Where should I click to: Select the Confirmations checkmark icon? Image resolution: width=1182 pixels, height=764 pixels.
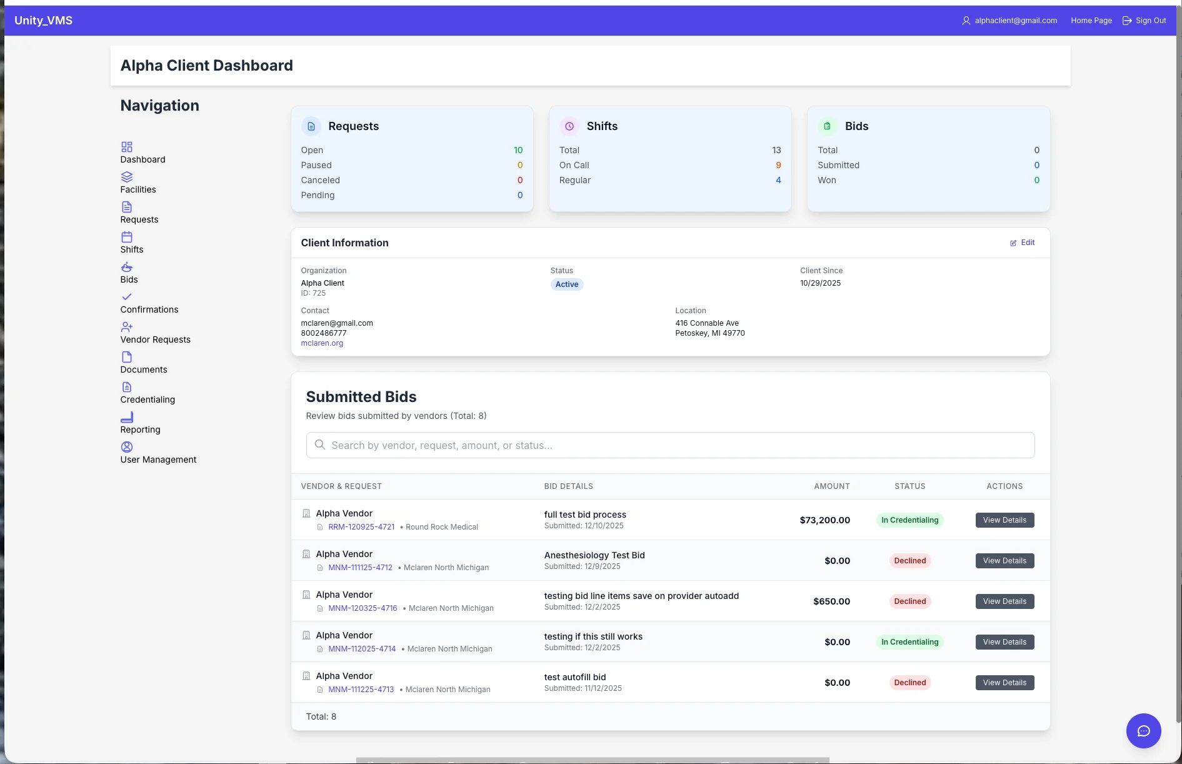[x=127, y=297]
